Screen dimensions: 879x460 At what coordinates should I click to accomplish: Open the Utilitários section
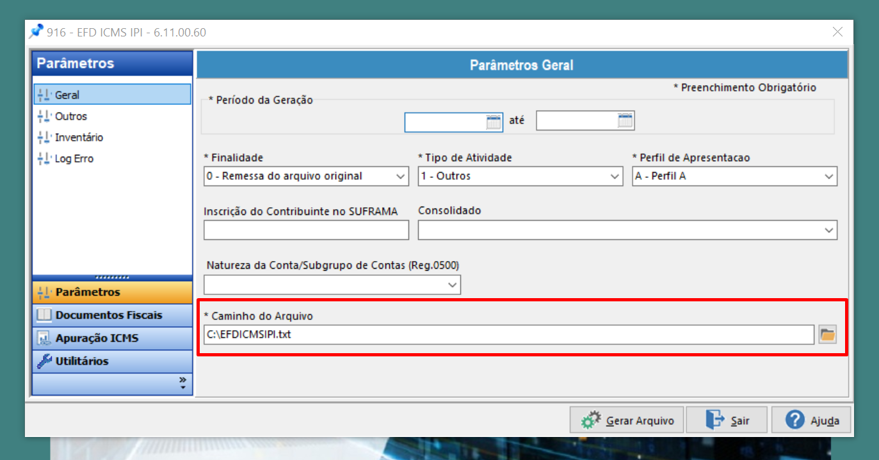(x=112, y=361)
